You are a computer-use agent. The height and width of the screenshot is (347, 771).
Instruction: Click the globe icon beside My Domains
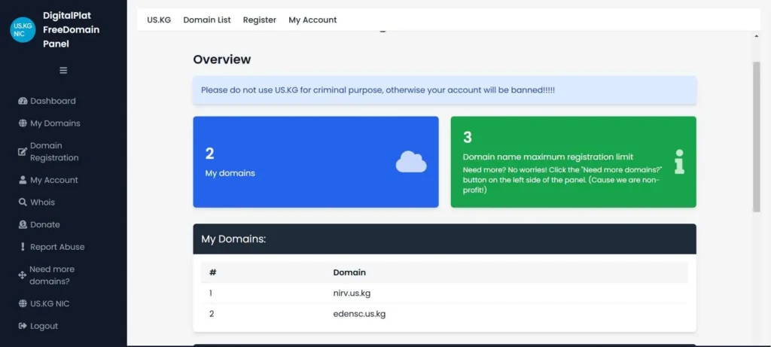point(23,123)
